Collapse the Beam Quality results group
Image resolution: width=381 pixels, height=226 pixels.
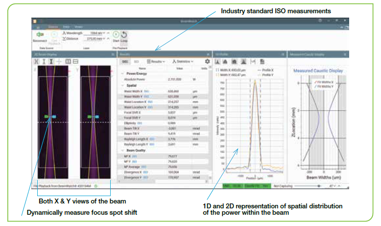tap(122, 150)
